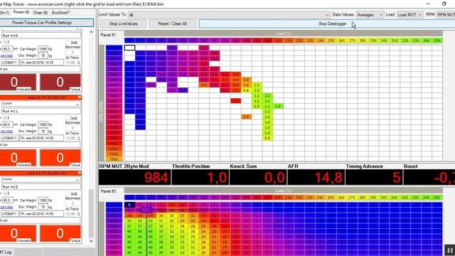Expand the Custom dropdown above Run #11
The width and height of the screenshot is (455, 256).
click(x=77, y=104)
